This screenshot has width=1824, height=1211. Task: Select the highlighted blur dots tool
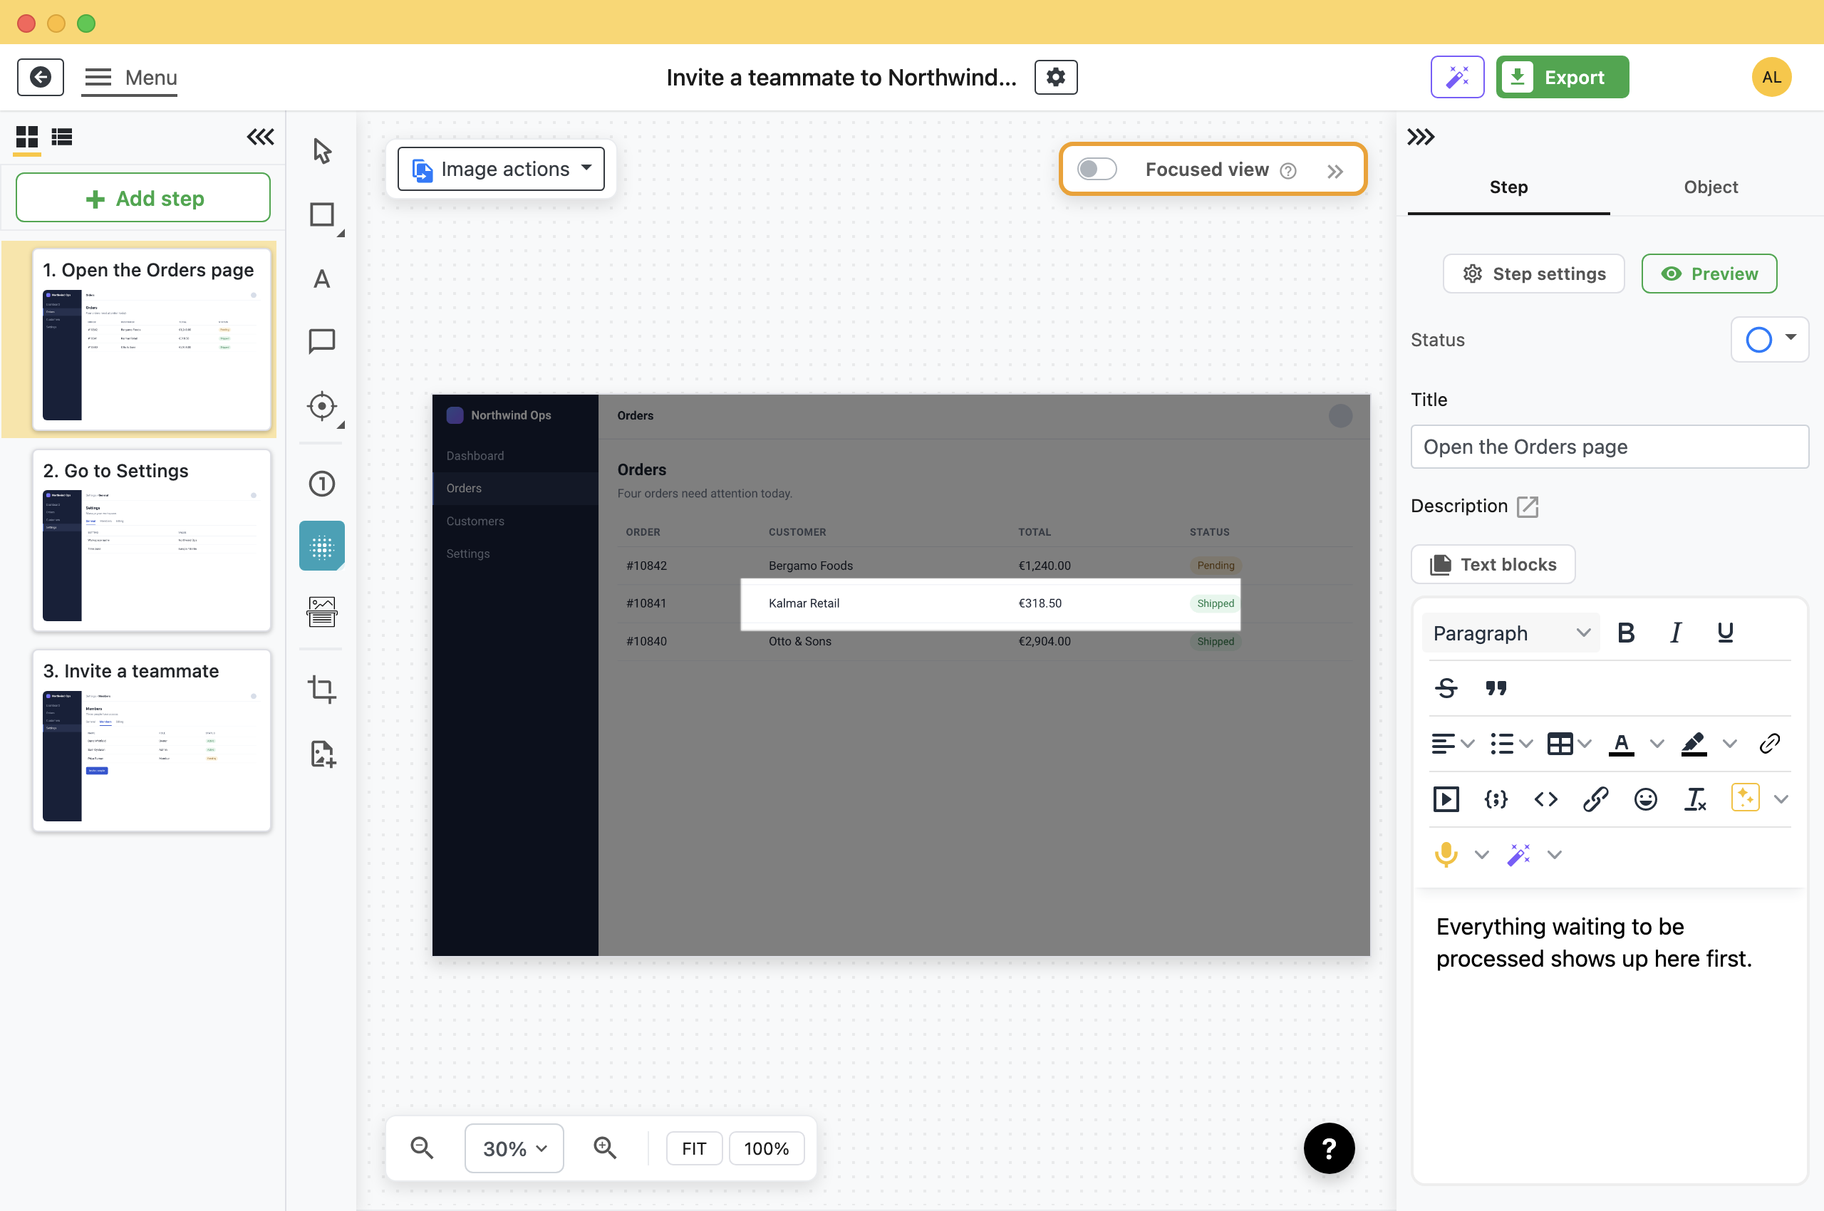pos(322,547)
